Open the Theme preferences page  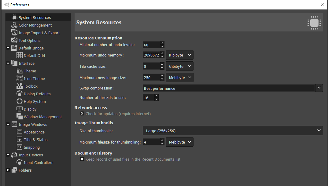tap(30, 71)
